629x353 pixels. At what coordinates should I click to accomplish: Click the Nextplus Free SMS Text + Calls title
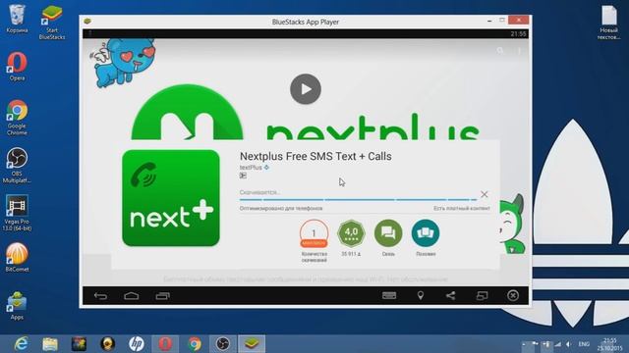click(x=315, y=156)
